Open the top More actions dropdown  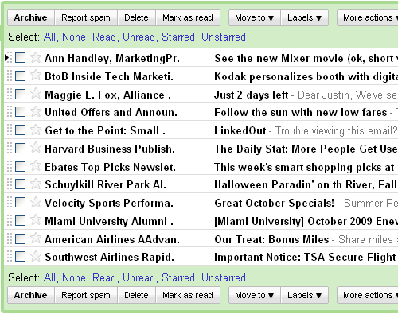(x=368, y=17)
